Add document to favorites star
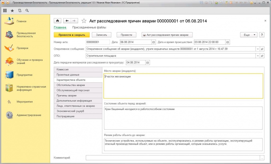Viewport: 271px width, 164px height. (84, 21)
